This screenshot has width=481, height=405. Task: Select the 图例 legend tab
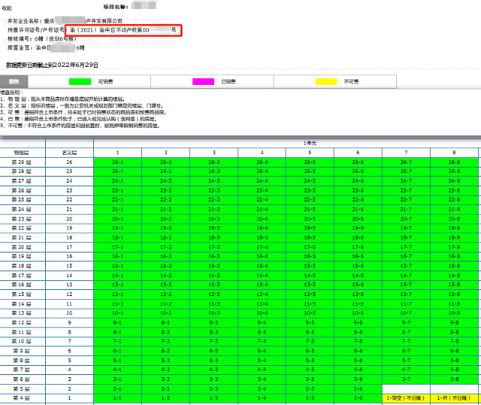pyautogui.click(x=14, y=81)
